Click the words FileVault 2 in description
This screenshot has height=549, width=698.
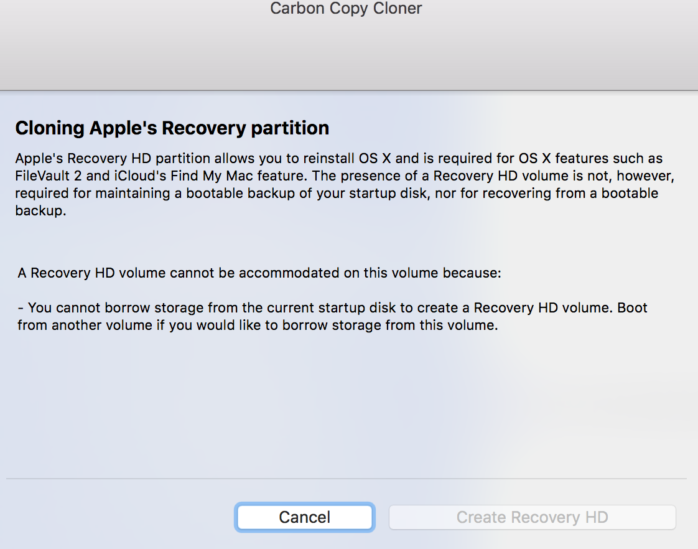point(48,176)
